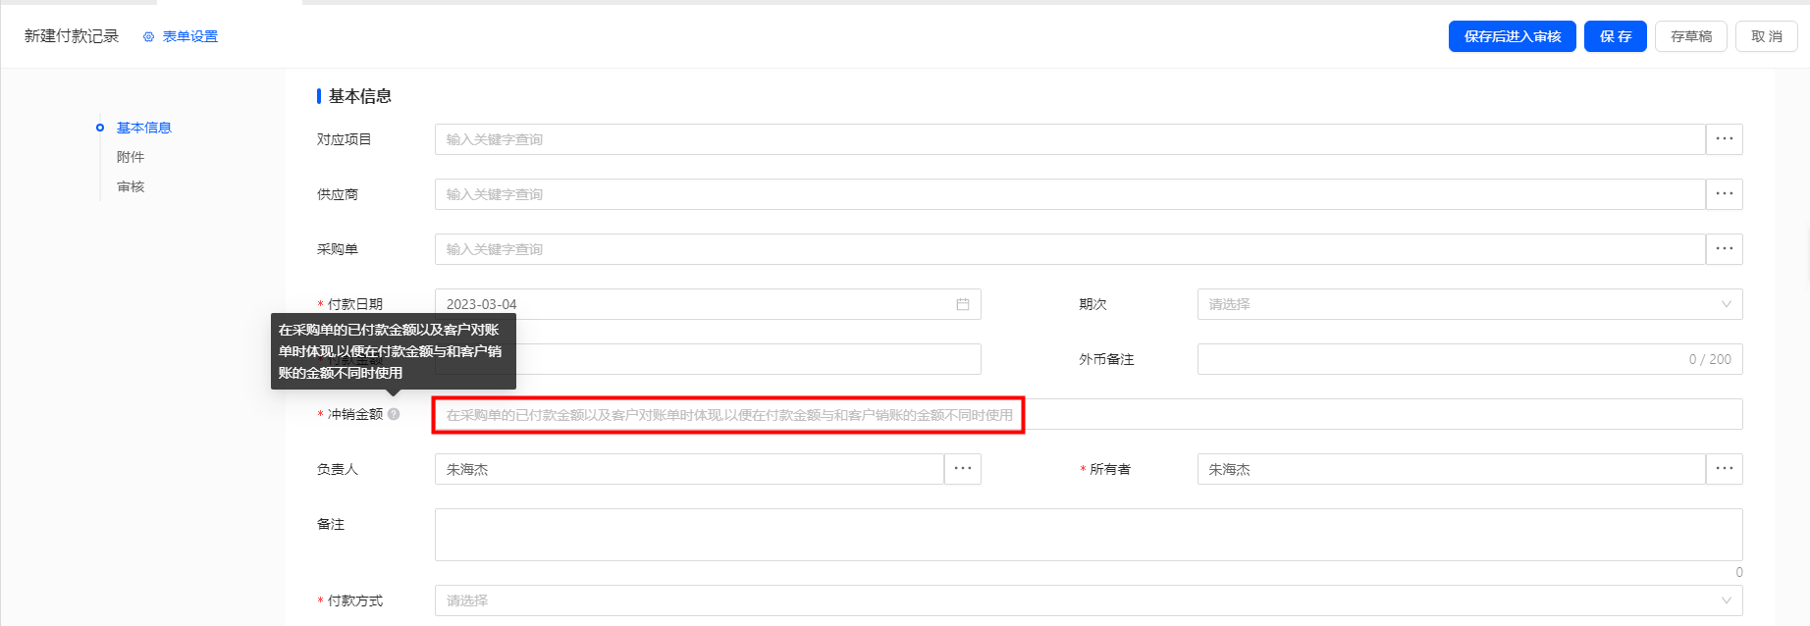The height and width of the screenshot is (626, 1810).
Task: Click the ellipsis button beside 负责人
Action: tap(963, 469)
